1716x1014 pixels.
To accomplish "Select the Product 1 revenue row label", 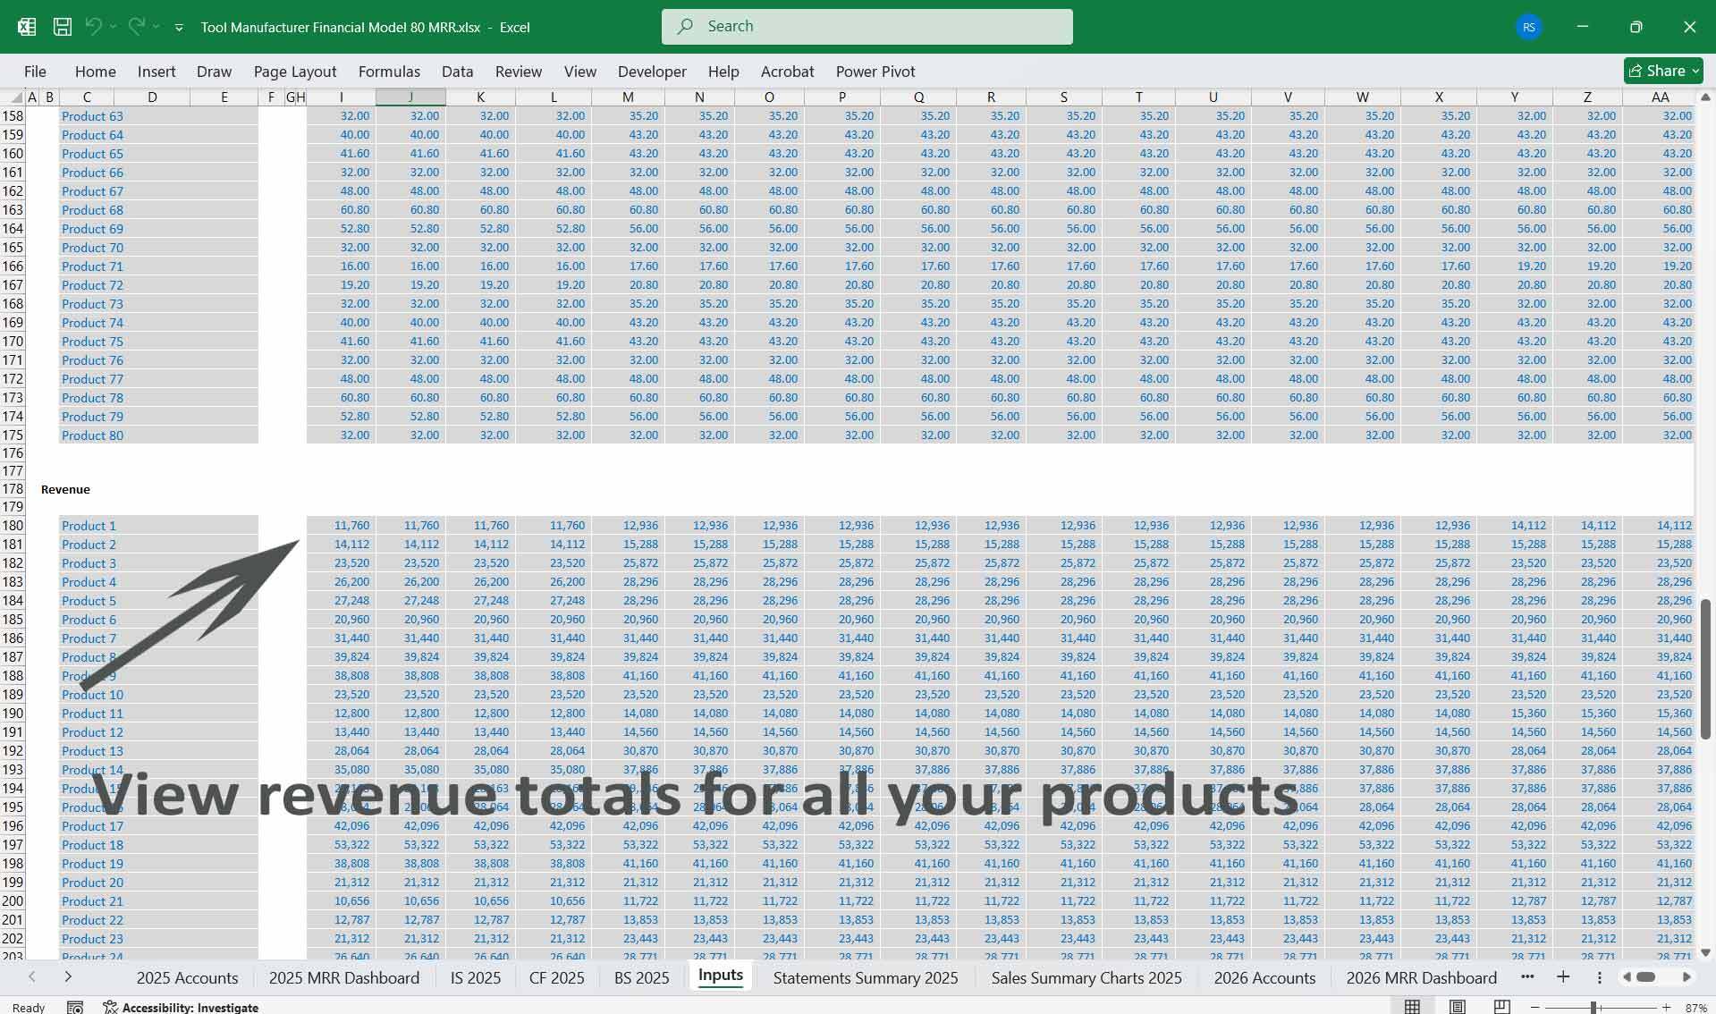I will tap(88, 525).
